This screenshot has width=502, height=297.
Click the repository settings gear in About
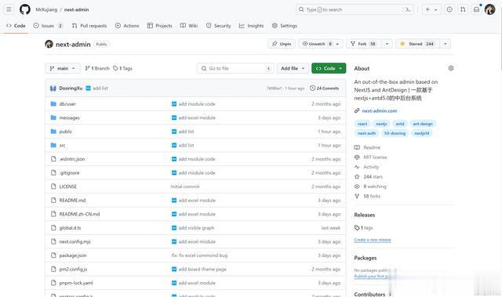coord(451,68)
